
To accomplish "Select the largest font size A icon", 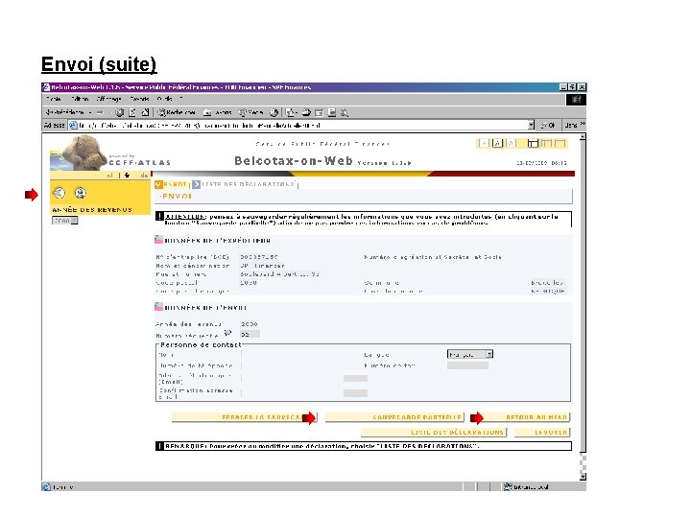I will point(511,143).
